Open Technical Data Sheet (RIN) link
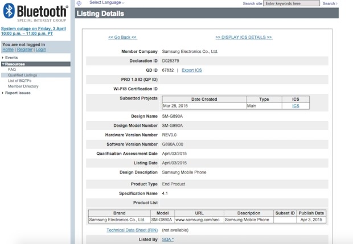The image size is (353, 244). (132, 230)
